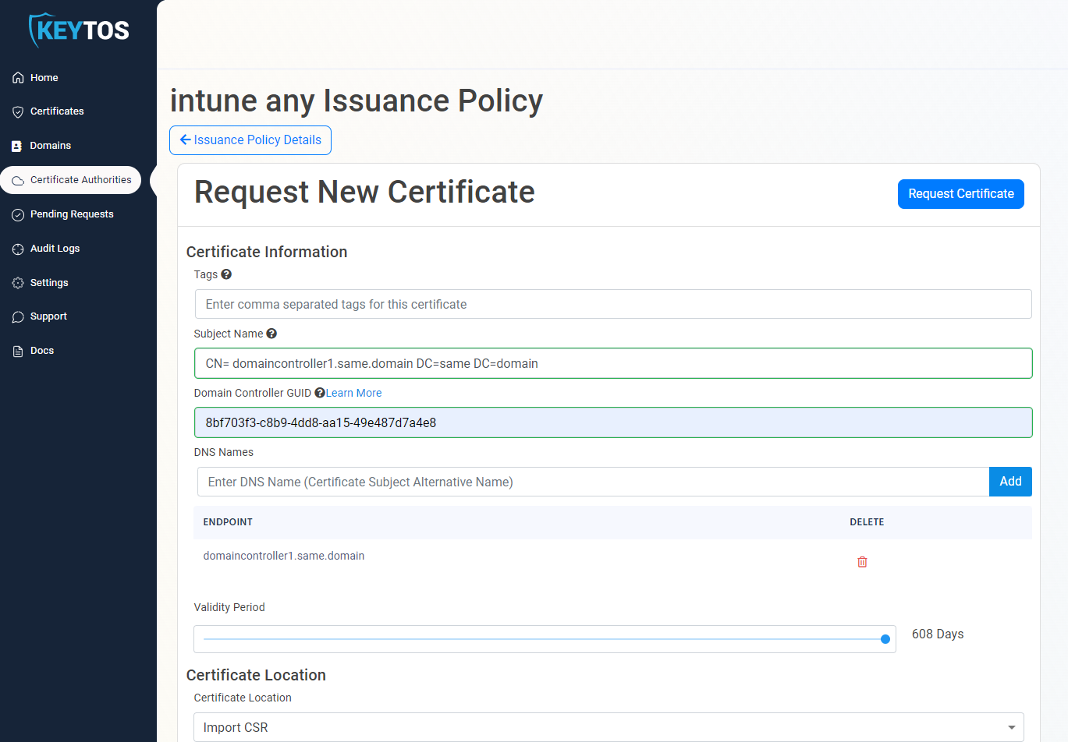This screenshot has height=742, width=1068.
Task: Navigate to Domains via sidebar icon
Action: 17,146
